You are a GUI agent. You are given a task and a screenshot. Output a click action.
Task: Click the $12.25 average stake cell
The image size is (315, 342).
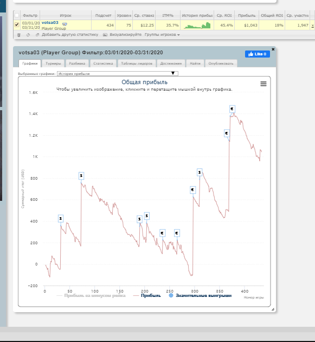[144, 25]
